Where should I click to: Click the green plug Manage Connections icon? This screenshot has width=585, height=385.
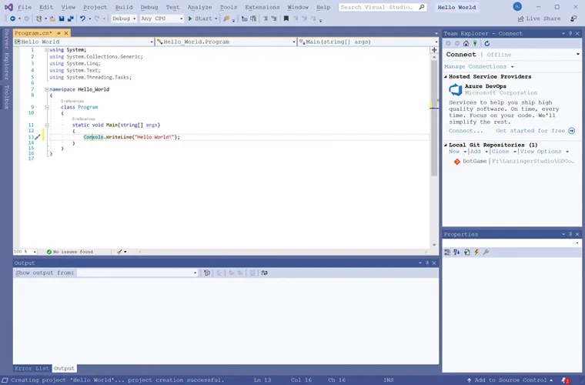pyautogui.click(x=476, y=43)
